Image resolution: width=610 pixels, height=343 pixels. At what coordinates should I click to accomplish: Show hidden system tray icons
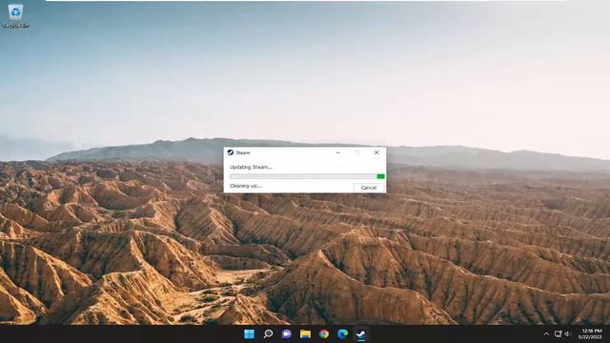click(x=546, y=334)
